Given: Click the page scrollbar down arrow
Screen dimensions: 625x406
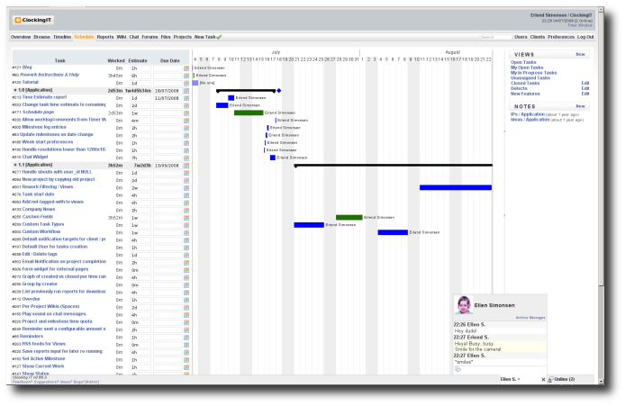Looking at the screenshot, I should tap(601, 382).
